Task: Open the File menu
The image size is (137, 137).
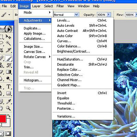Action: click(4, 6)
